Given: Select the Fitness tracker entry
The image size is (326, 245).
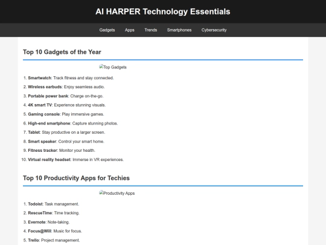Looking at the screenshot, I should pos(62,151).
